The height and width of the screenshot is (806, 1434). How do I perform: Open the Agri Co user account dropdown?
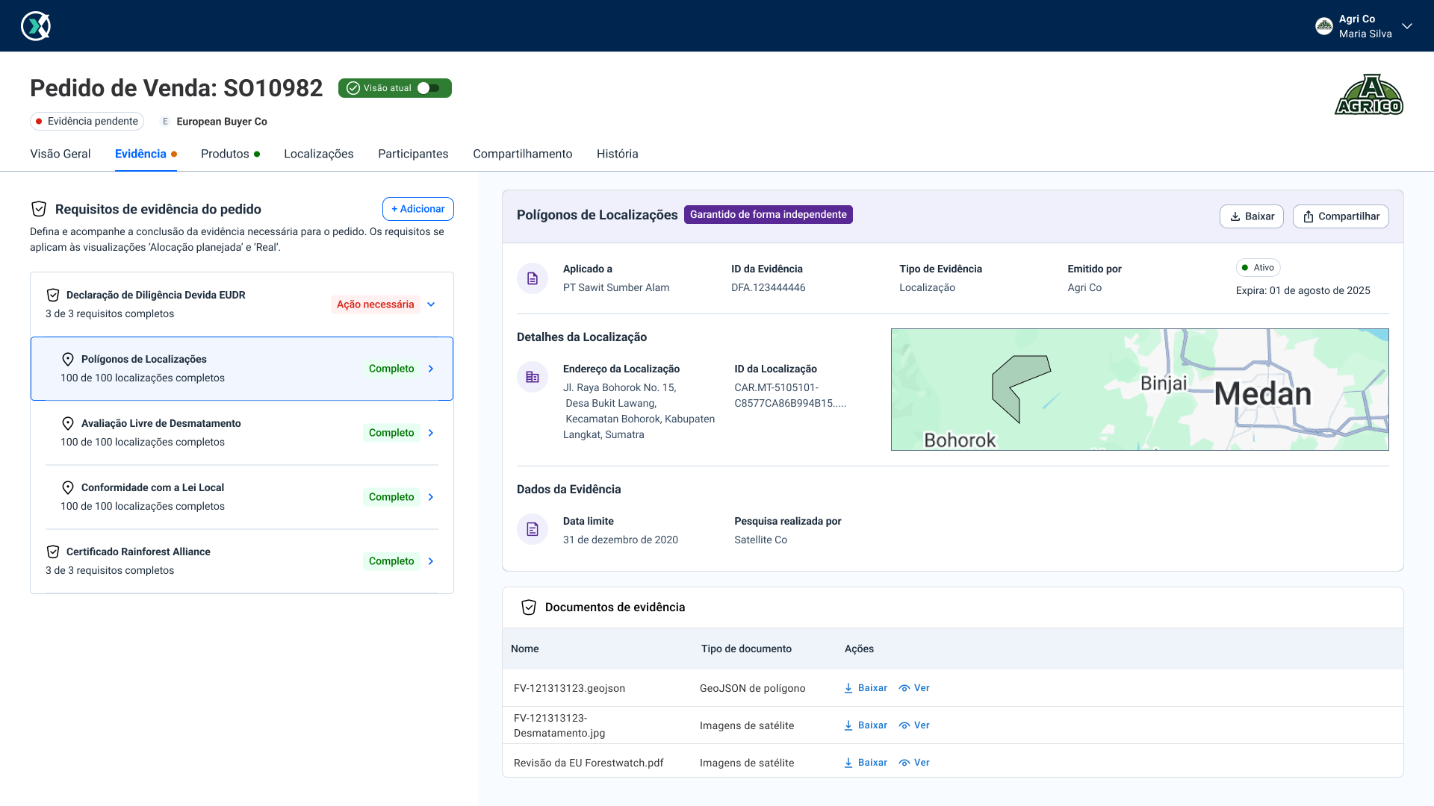[1407, 26]
